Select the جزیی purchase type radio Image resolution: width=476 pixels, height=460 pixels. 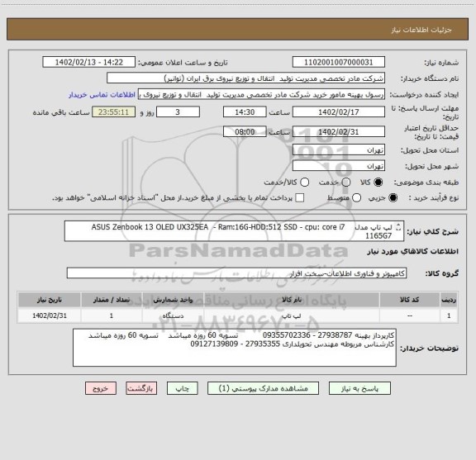[393, 198]
